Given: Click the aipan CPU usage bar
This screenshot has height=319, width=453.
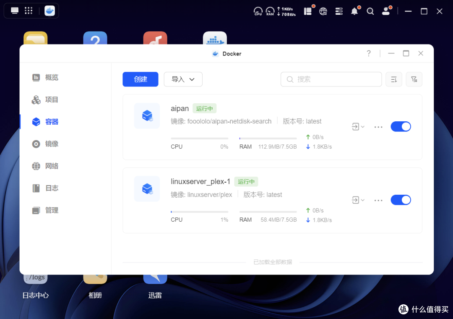Looking at the screenshot, I should [200, 139].
